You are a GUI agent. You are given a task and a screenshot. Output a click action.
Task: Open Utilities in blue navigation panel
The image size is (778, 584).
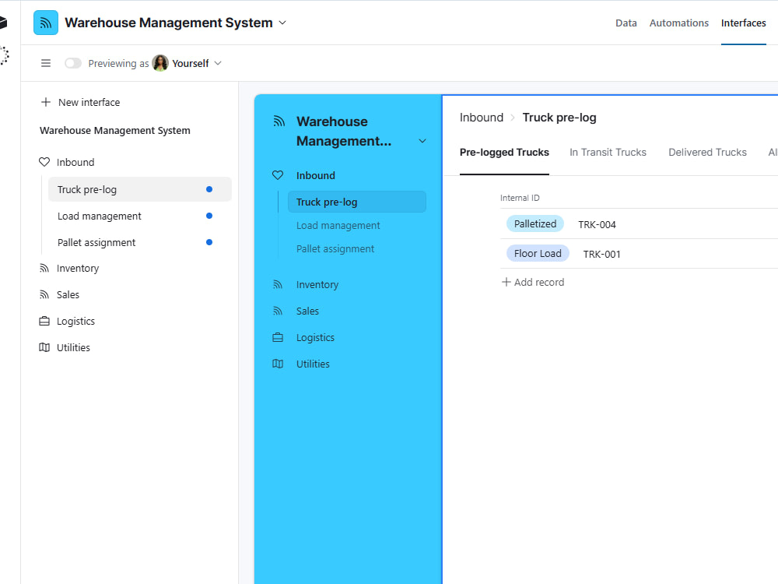pos(313,364)
